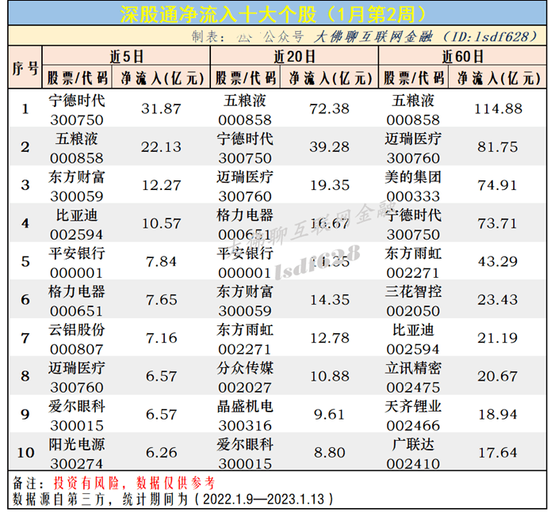Click 宁德时代 300750 in the 近5日 column
Screen dimensions: 555x520
tap(77, 109)
